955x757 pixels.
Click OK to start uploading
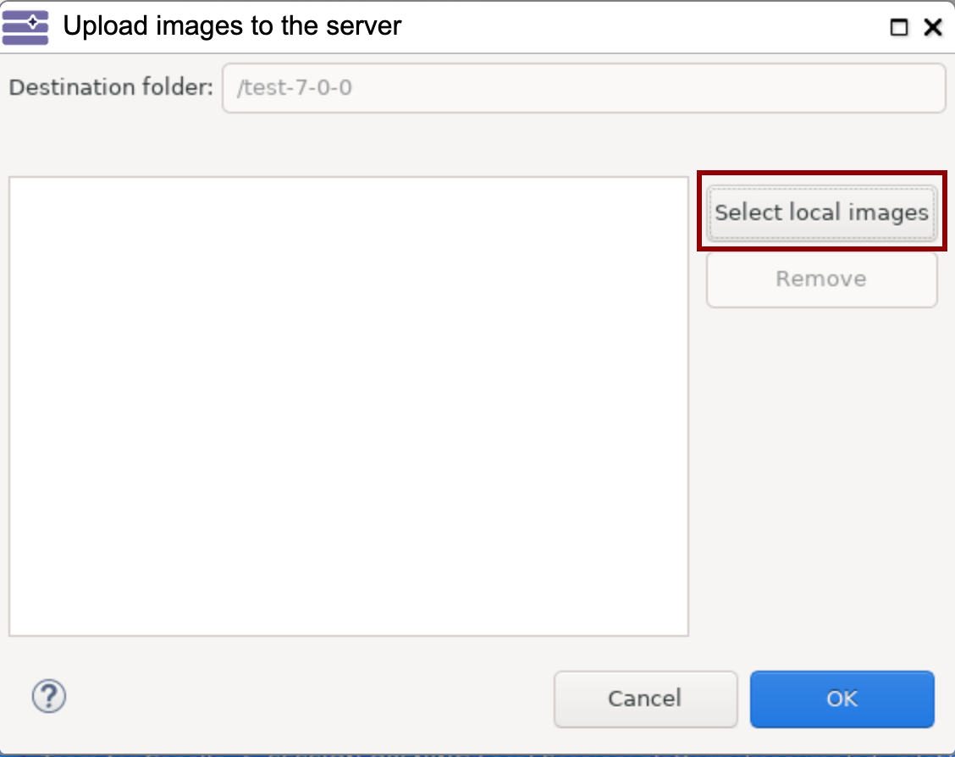[x=842, y=699]
